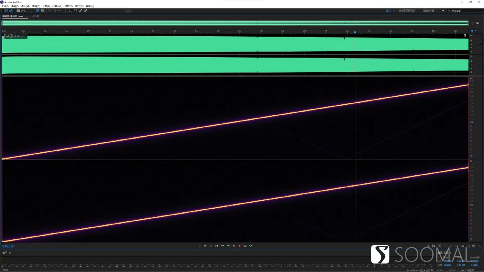Viewport: 484px width, 272px height.
Task: Click the third zoom icon, Zoom In Time
Action: pyautogui.click(x=440, y=246)
